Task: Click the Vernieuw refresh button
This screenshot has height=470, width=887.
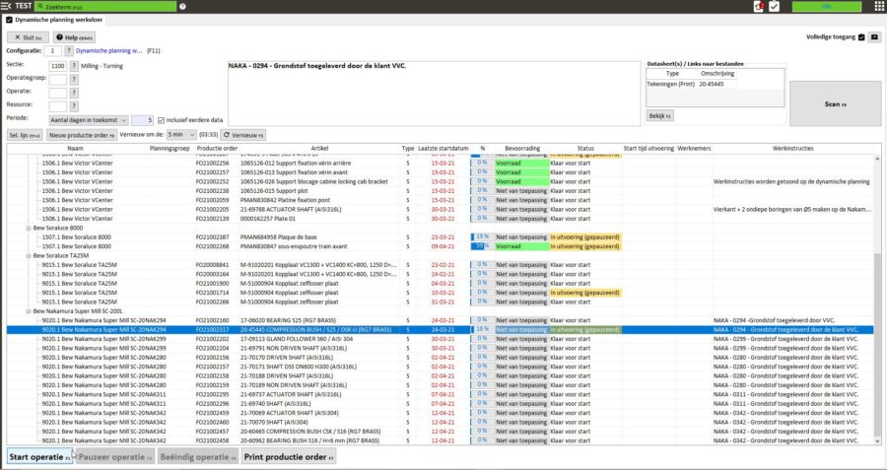Action: click(242, 135)
